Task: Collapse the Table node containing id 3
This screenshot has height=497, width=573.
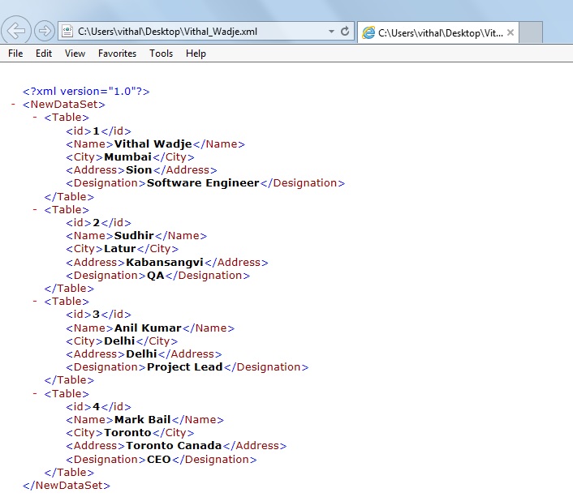Action: click(x=35, y=302)
